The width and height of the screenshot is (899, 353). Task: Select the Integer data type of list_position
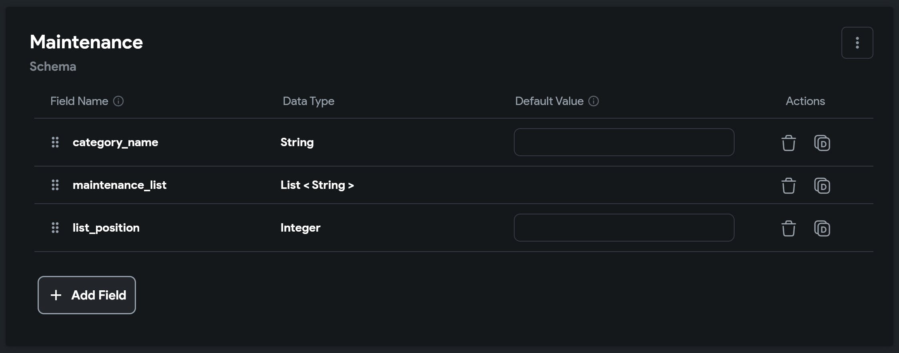click(x=300, y=228)
